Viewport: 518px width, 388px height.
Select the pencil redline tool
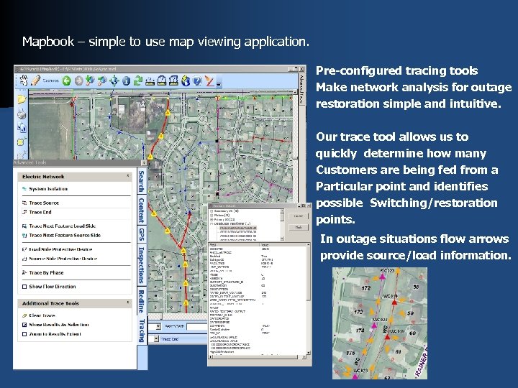(35, 80)
